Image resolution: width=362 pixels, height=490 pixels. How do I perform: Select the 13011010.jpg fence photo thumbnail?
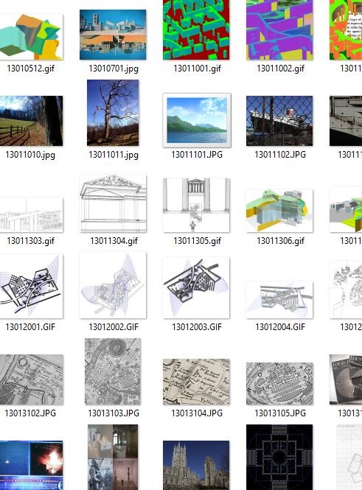(31, 121)
